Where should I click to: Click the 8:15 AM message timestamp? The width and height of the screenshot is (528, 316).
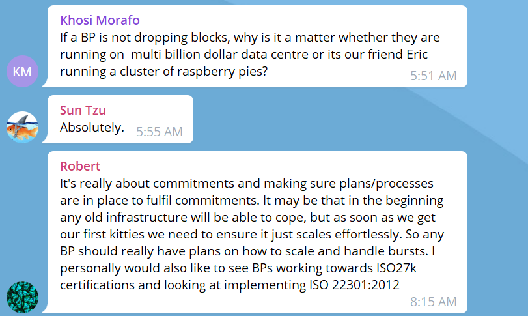433,302
